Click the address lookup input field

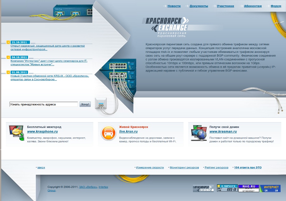(x=44, y=104)
